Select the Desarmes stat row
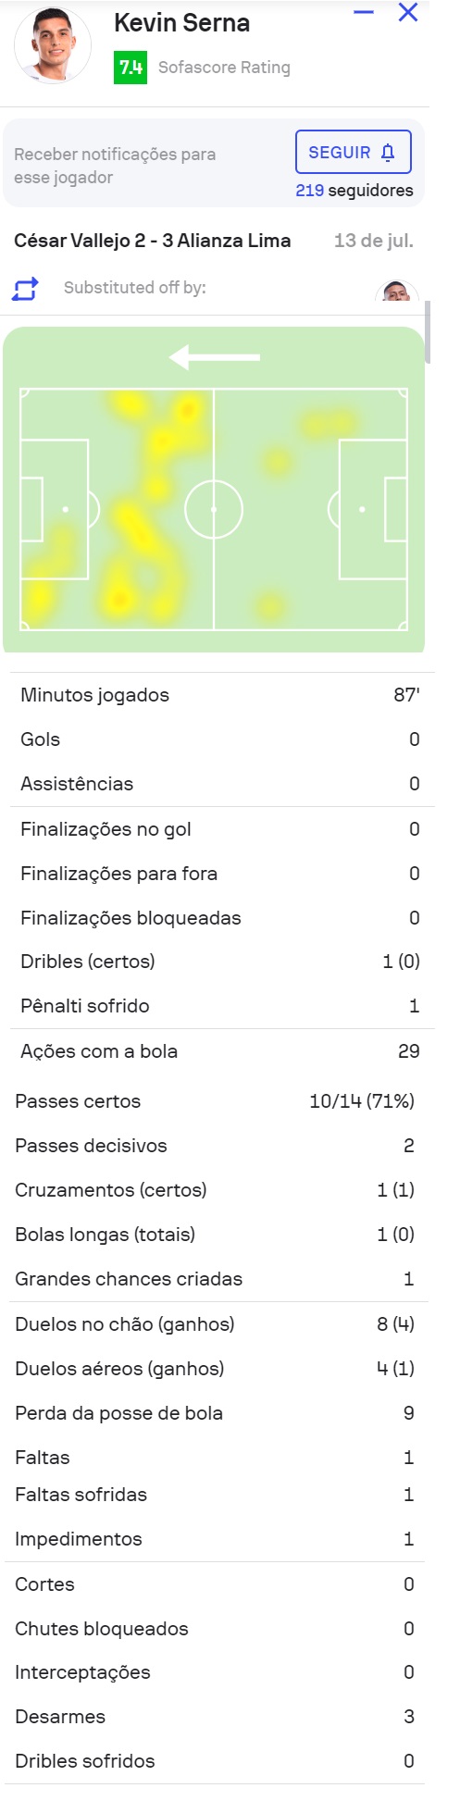The width and height of the screenshot is (460, 1813). click(x=215, y=1717)
